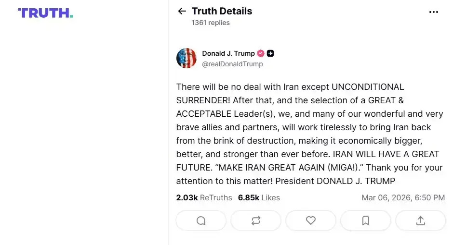Click the "MAKE IRAN GREAT AGAIN (MIGA!)" quote
This screenshot has height=245, width=453.
tap(280, 169)
